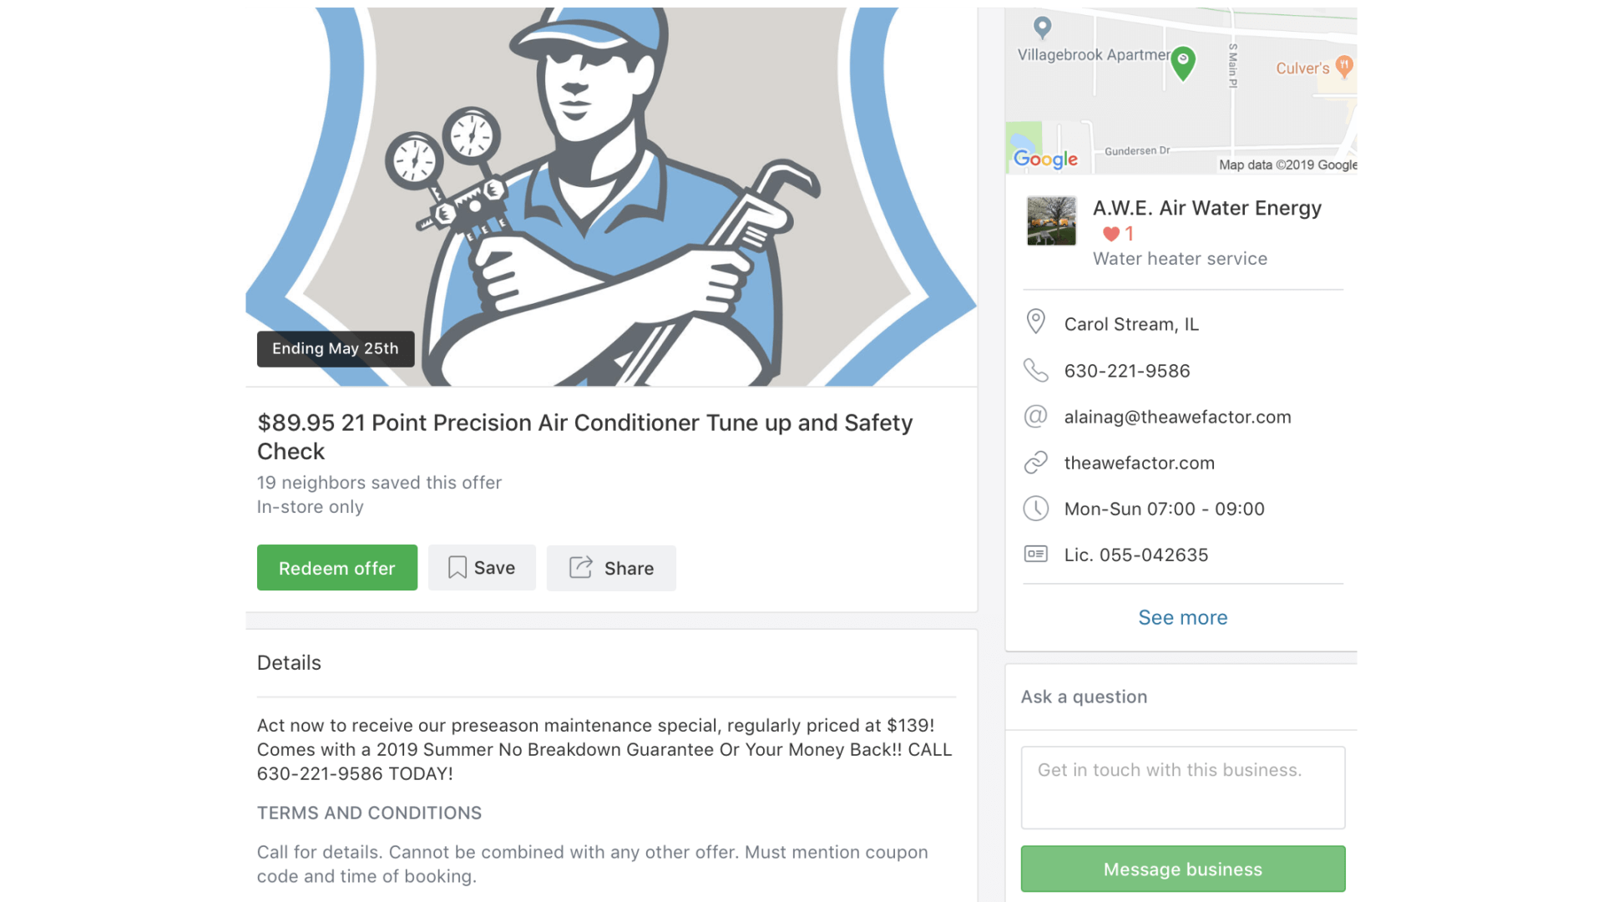Click the license badge icon
1603x902 pixels.
pos(1035,553)
